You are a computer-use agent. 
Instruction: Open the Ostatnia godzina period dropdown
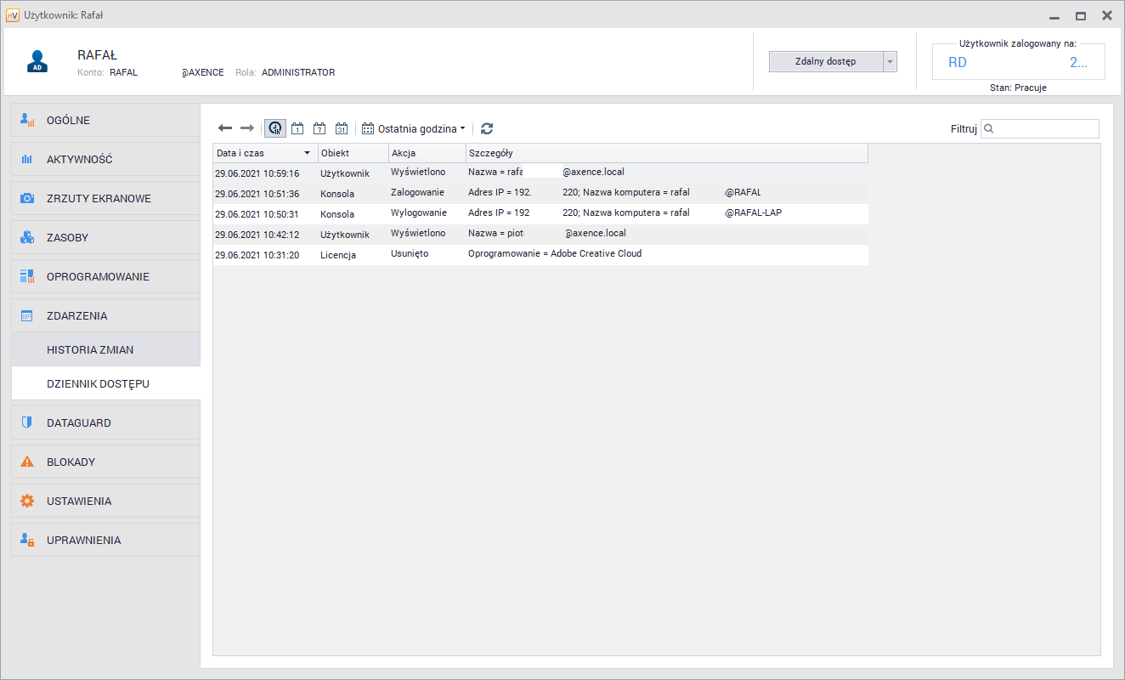[x=415, y=128]
